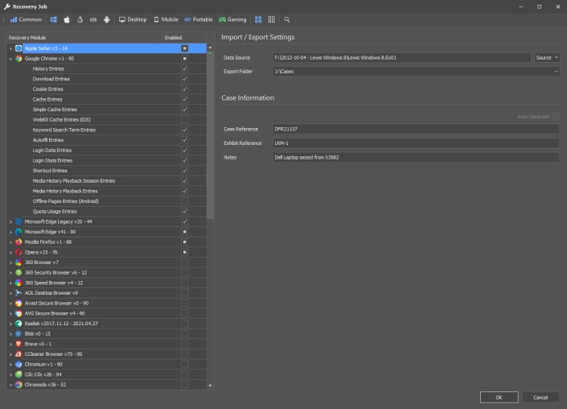Click the Apple platform filter icon
This screenshot has width=567, height=409.
point(67,19)
